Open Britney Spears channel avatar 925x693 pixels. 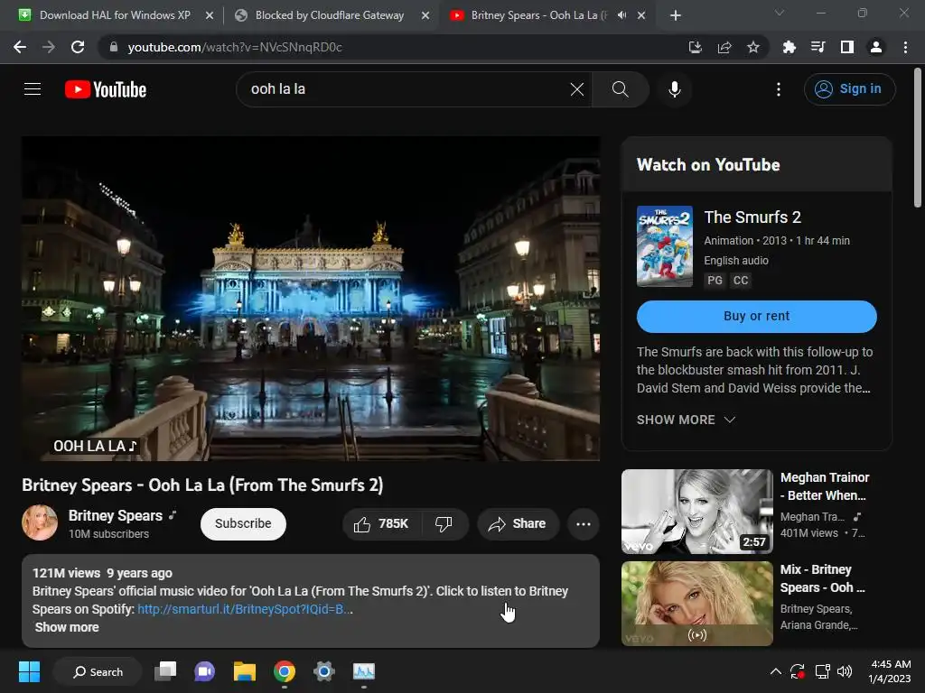coord(40,522)
